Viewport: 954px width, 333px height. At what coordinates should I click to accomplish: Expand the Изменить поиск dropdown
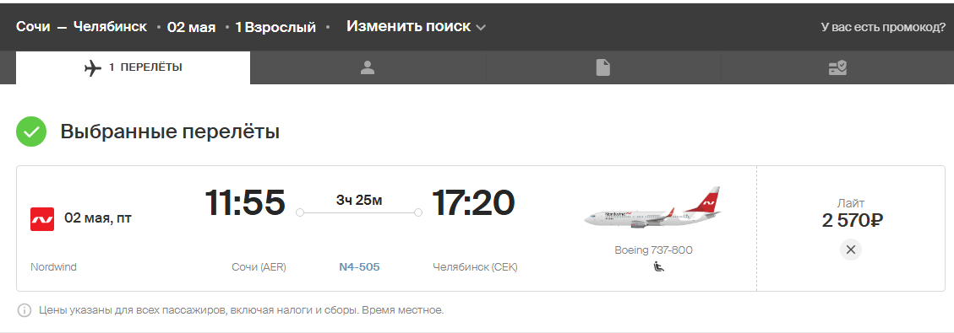(x=416, y=27)
